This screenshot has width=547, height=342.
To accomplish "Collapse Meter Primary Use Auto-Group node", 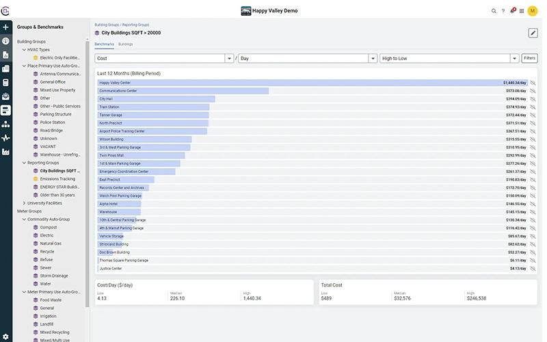I will [24, 292].
